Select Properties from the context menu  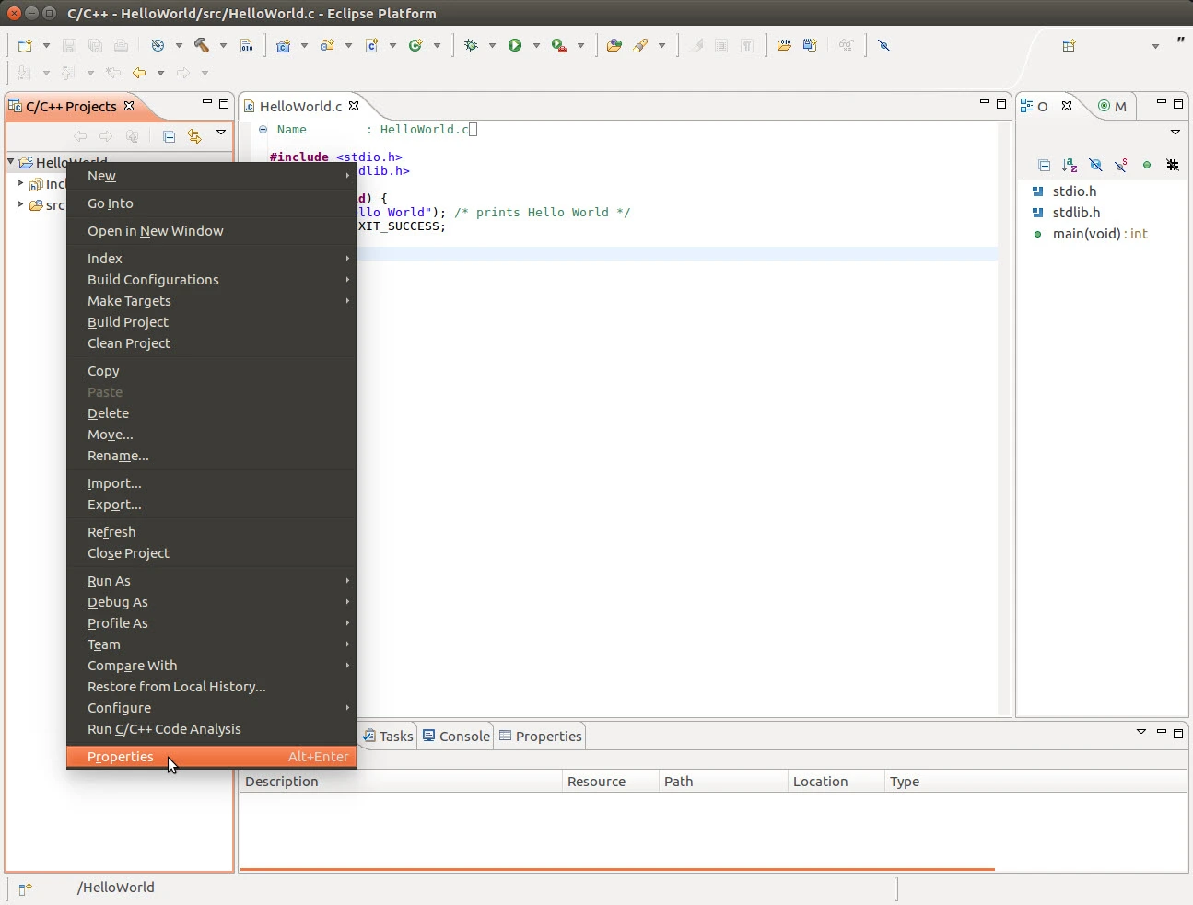(x=121, y=757)
